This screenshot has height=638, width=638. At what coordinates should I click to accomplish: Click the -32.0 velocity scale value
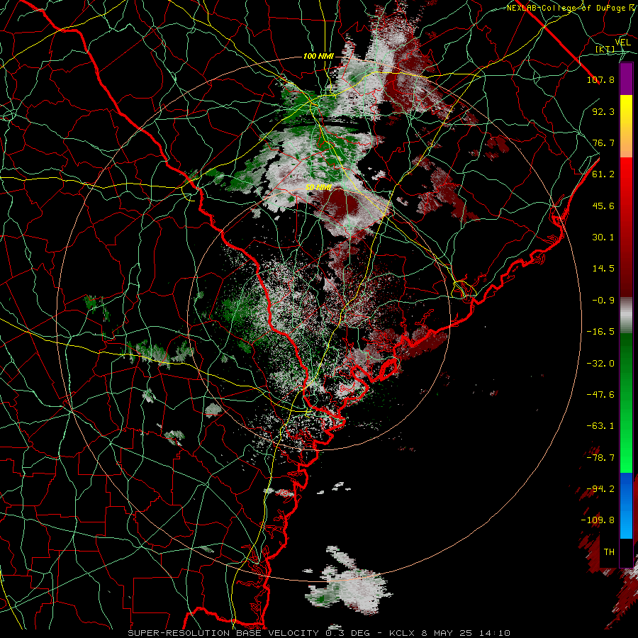600,364
